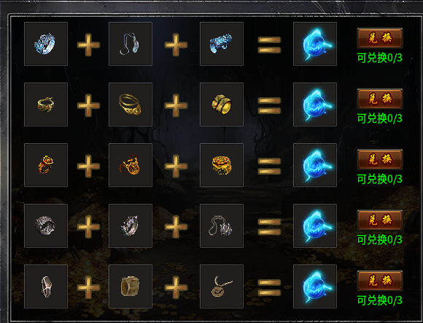This screenshot has width=423, height=323.
Task: Click the silver spiked bracer in the fourth row
Action: [131, 226]
